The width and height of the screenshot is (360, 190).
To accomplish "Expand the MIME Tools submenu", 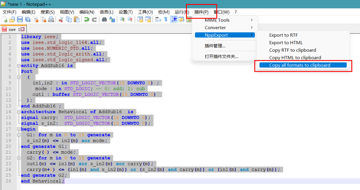I will coord(225,20).
